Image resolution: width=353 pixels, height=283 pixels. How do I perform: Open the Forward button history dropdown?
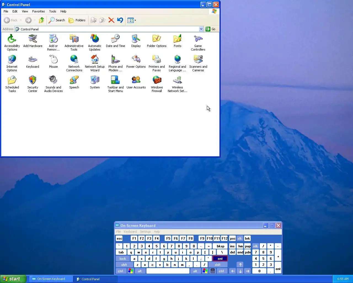click(x=35, y=20)
